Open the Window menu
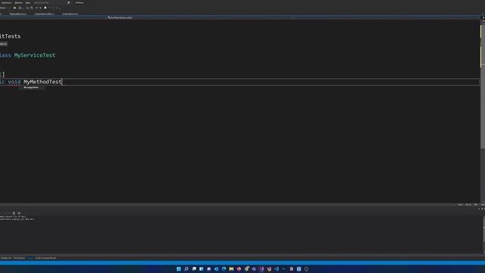485x273 pixels. pos(18,3)
